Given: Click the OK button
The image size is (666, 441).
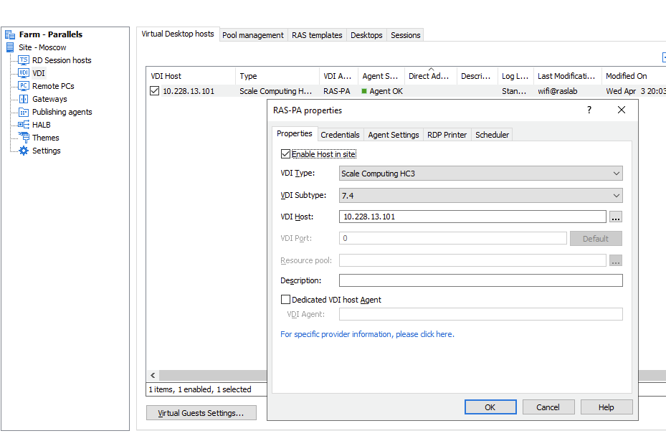Looking at the screenshot, I should (490, 407).
